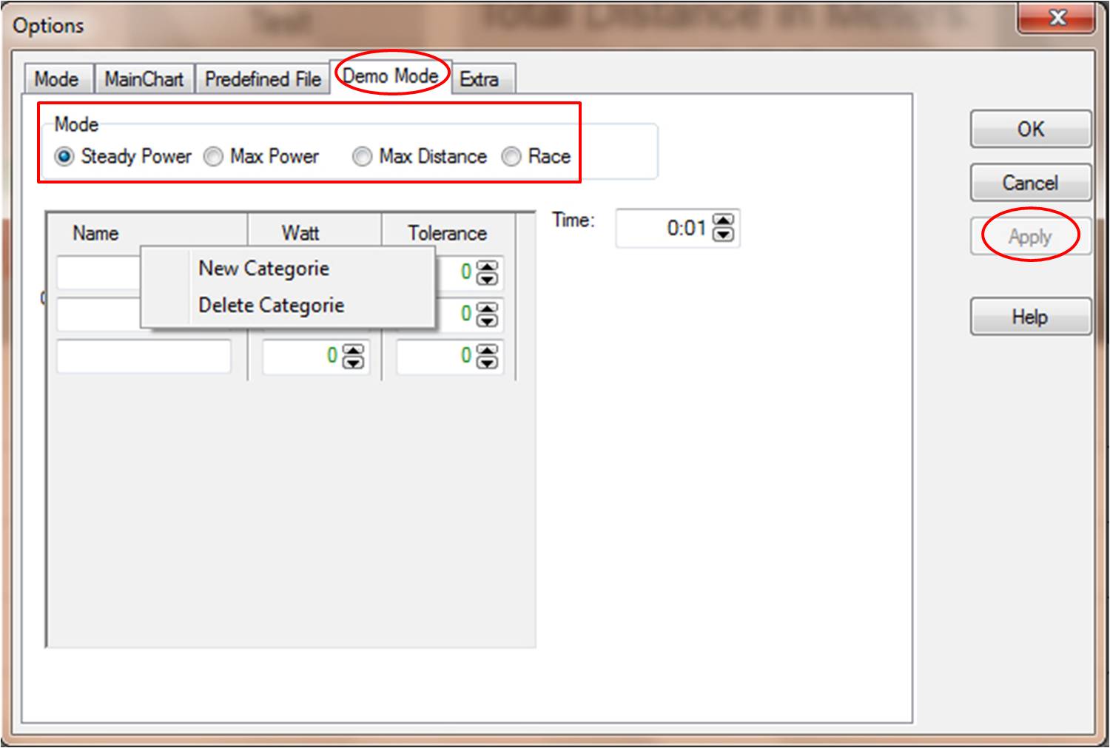Close the Options dialog window
Screen dimensions: 1110x748
point(1057,17)
